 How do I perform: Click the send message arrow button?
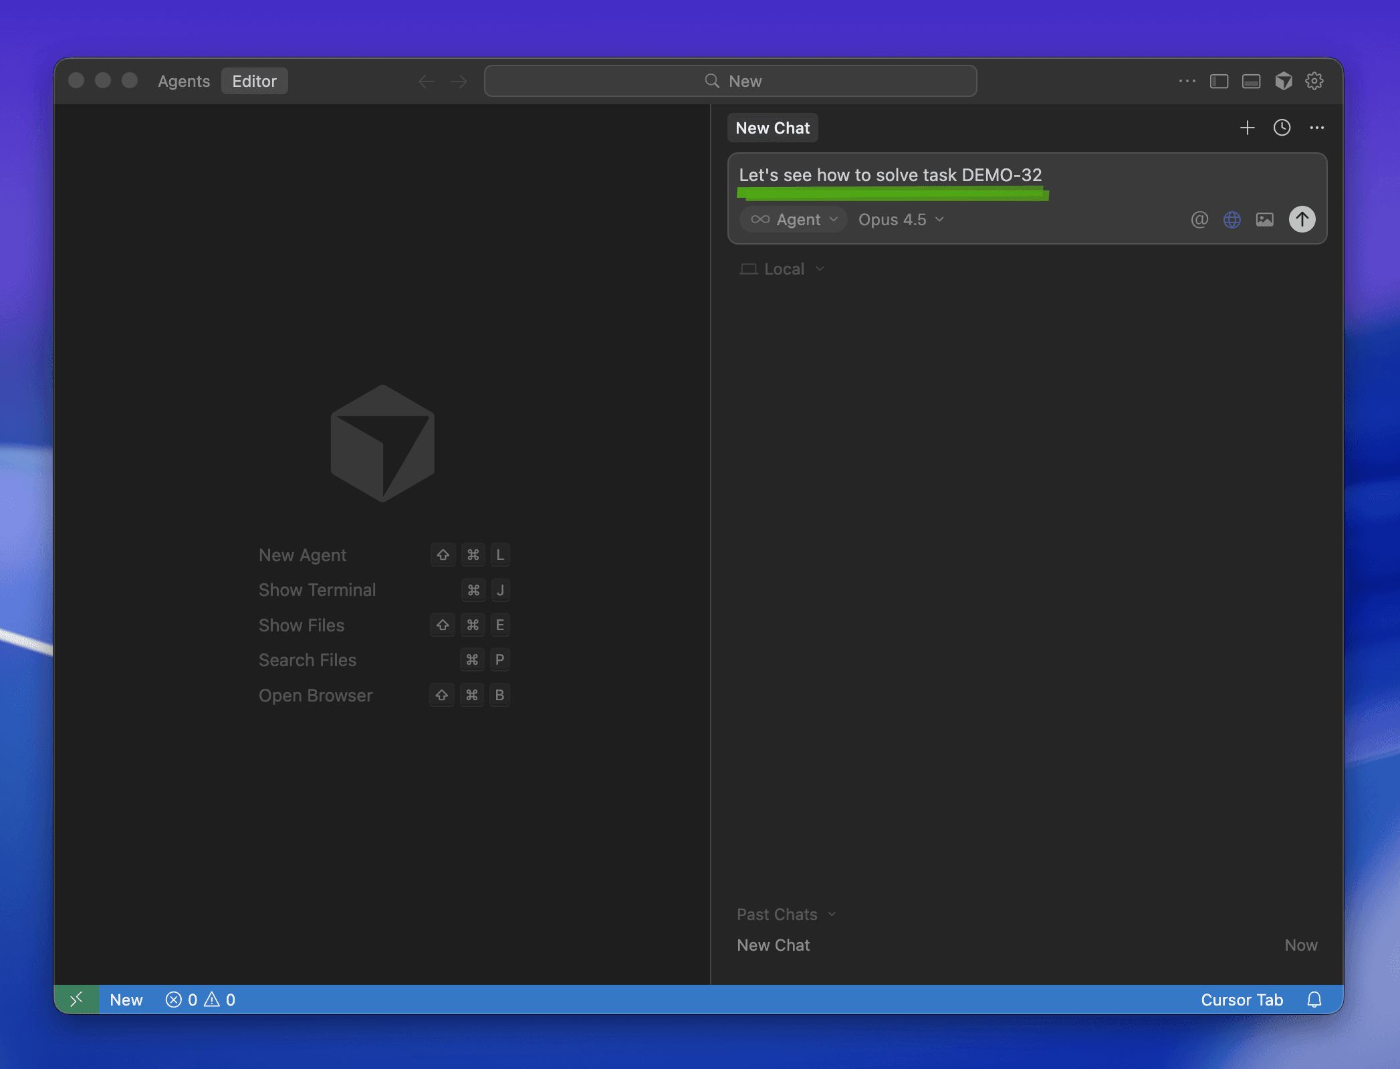click(x=1302, y=219)
